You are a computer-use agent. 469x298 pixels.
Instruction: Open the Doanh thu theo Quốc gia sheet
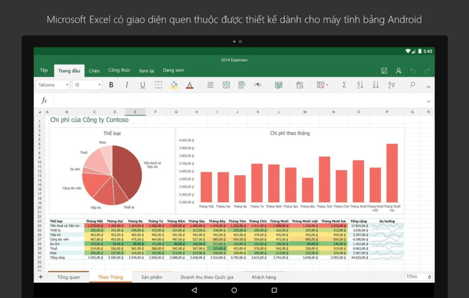pyautogui.click(x=207, y=277)
